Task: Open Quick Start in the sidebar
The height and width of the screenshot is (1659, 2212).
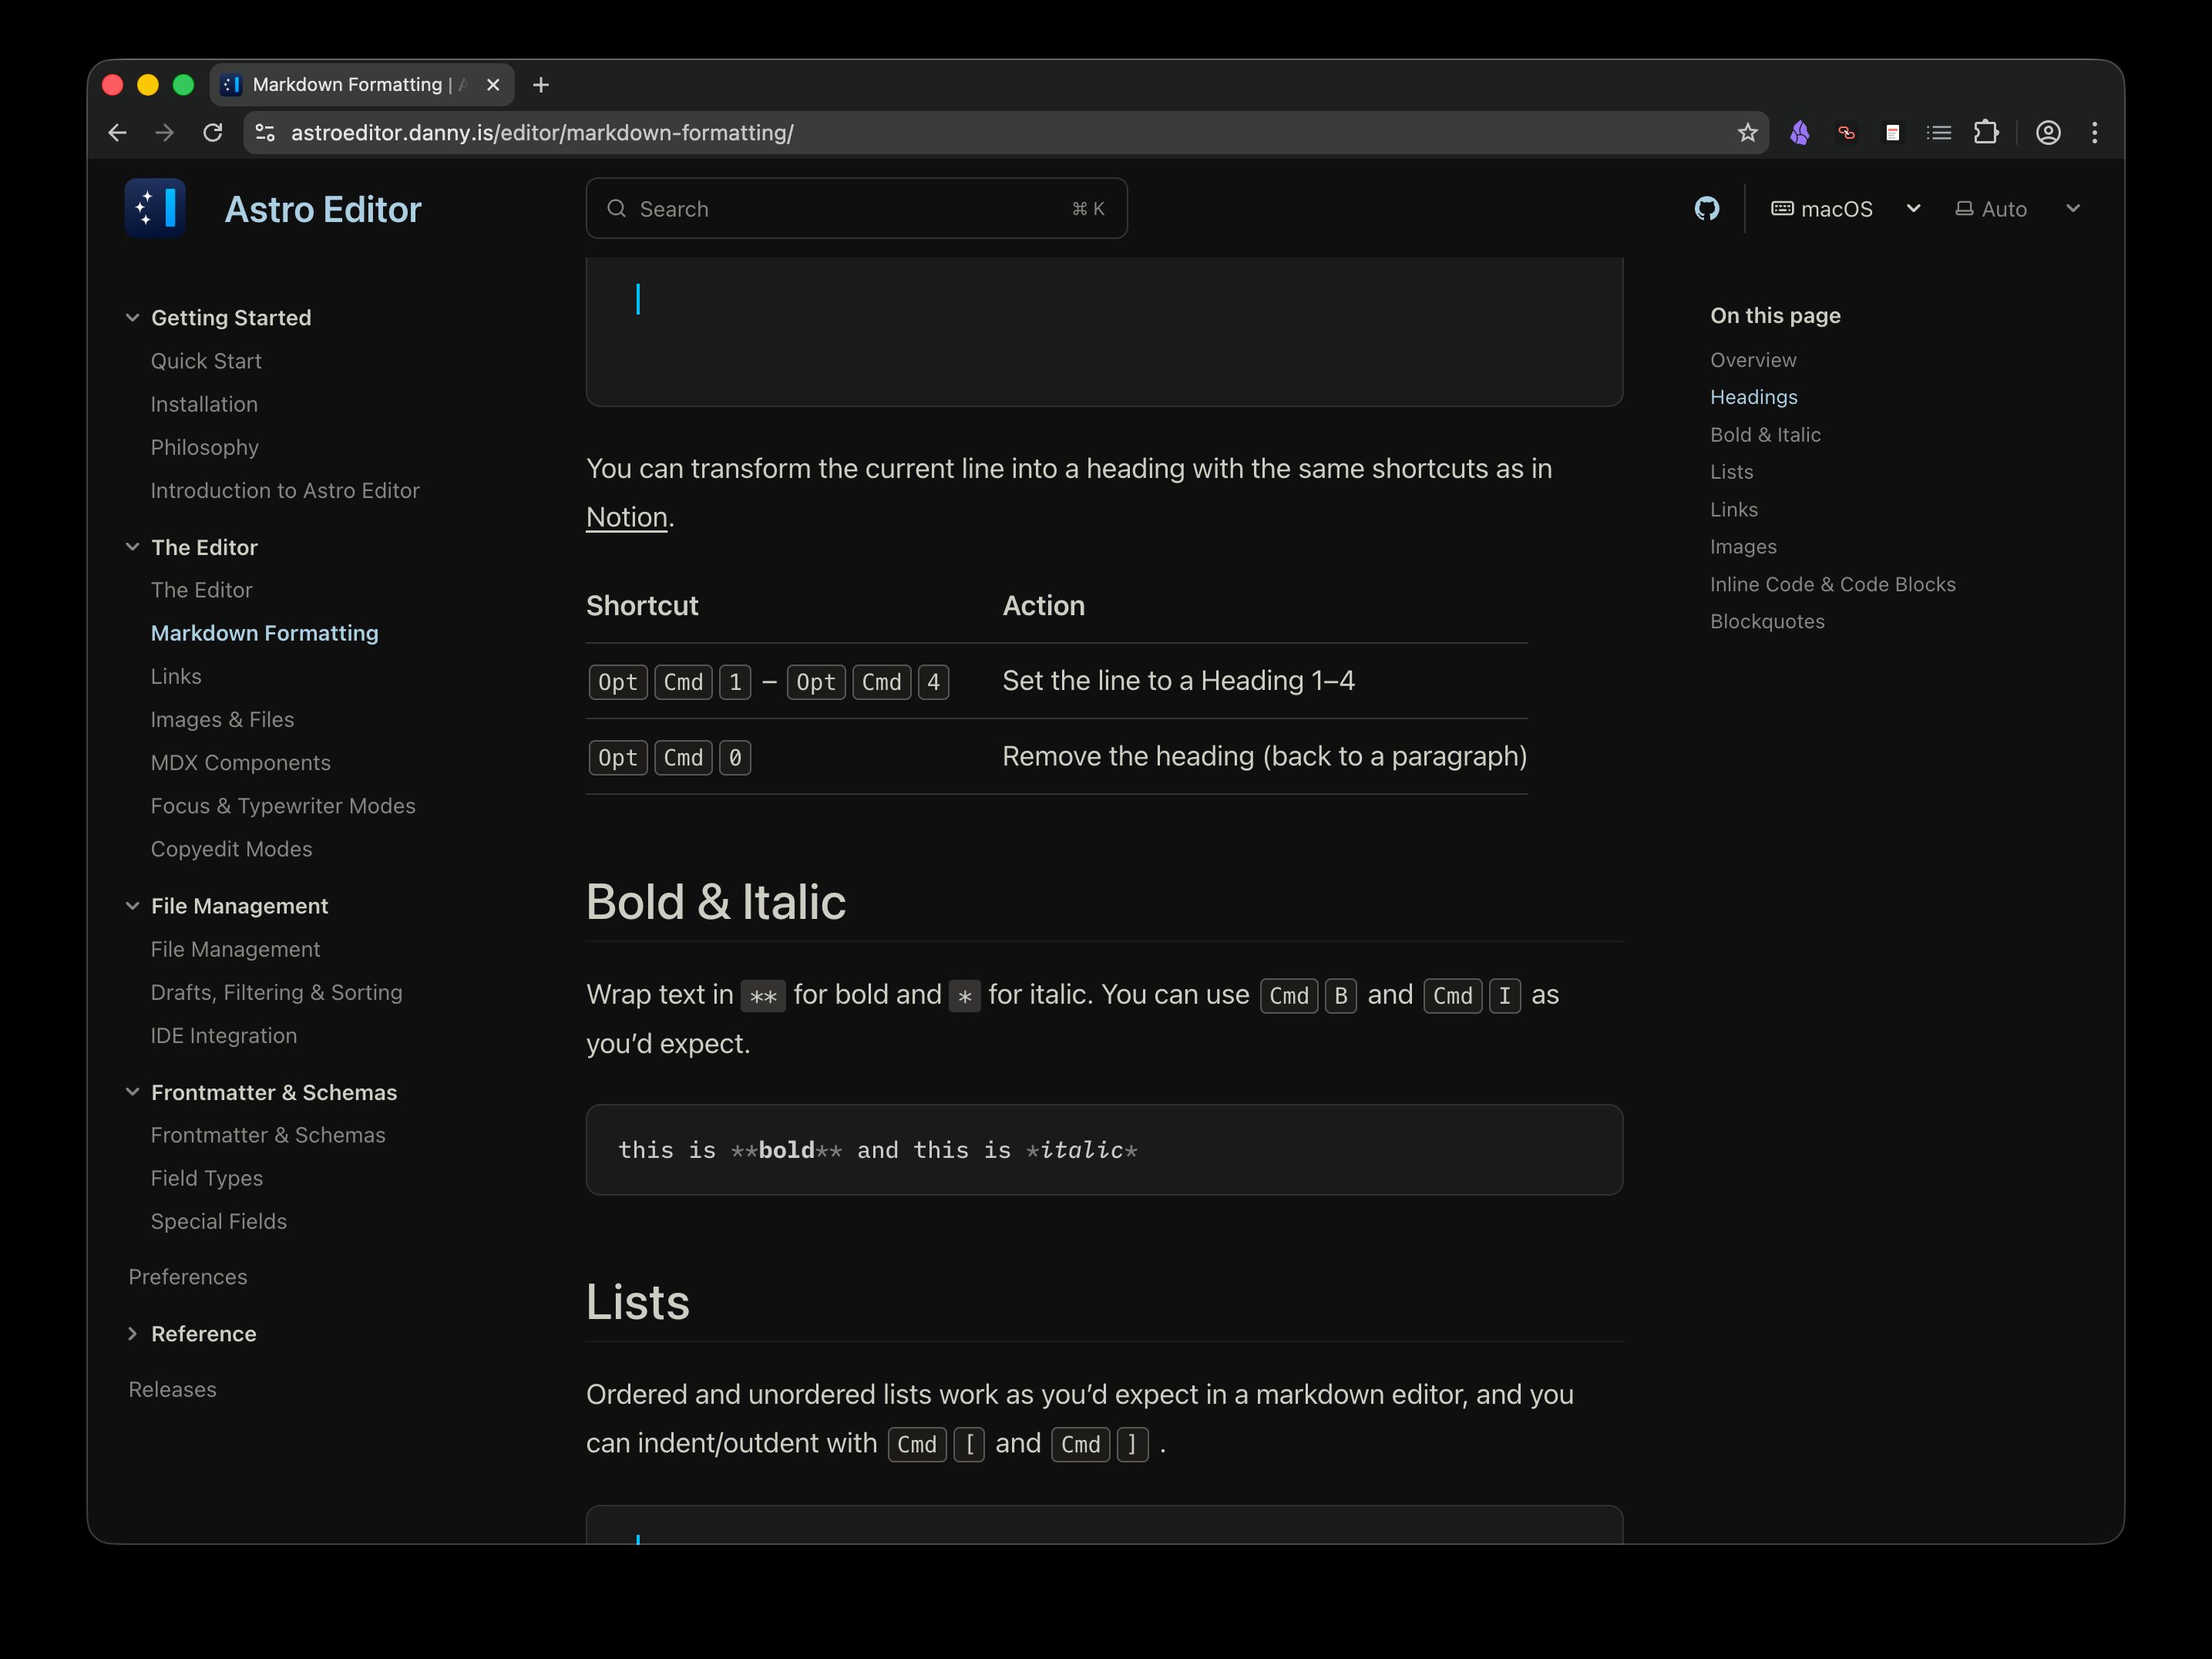Action: pos(206,361)
